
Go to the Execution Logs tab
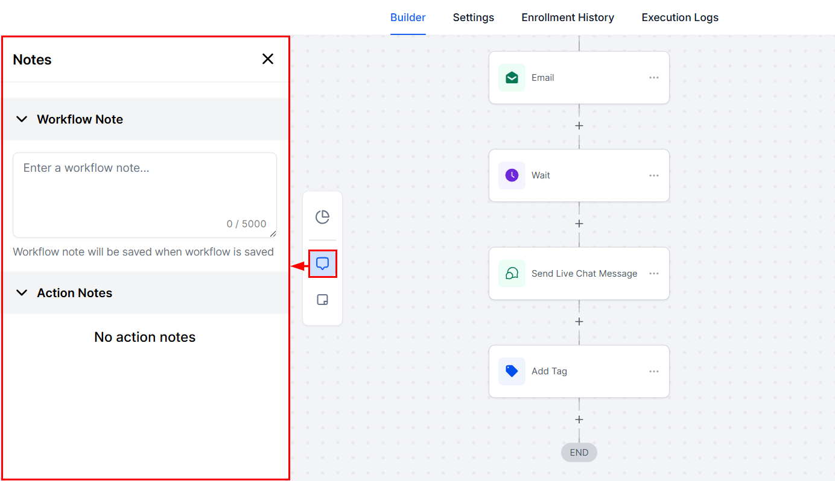click(680, 17)
